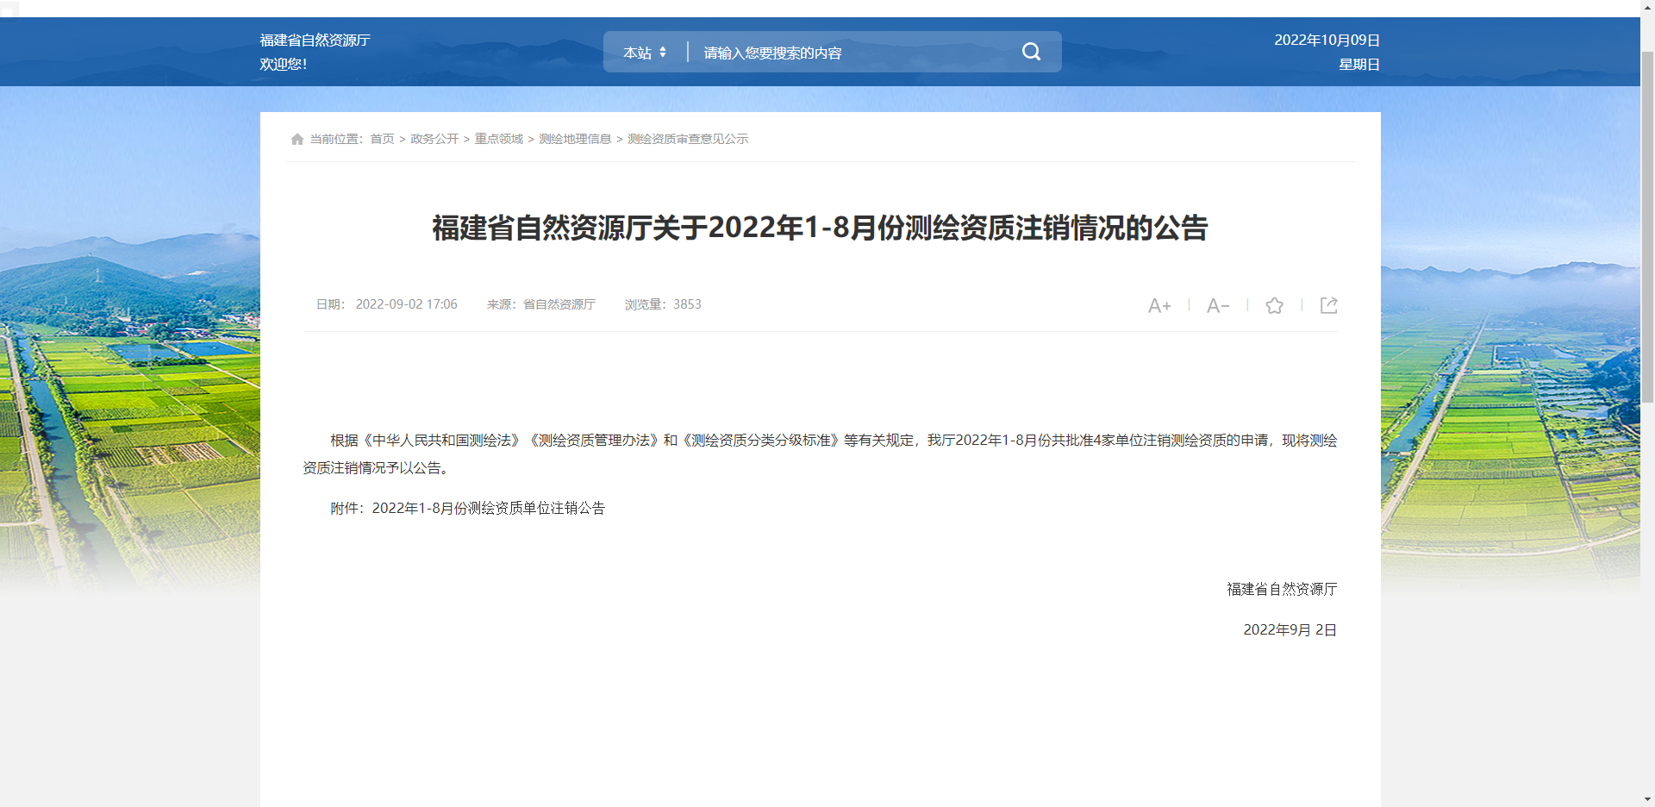
Task: Click the search magnifier icon
Action: [1031, 52]
